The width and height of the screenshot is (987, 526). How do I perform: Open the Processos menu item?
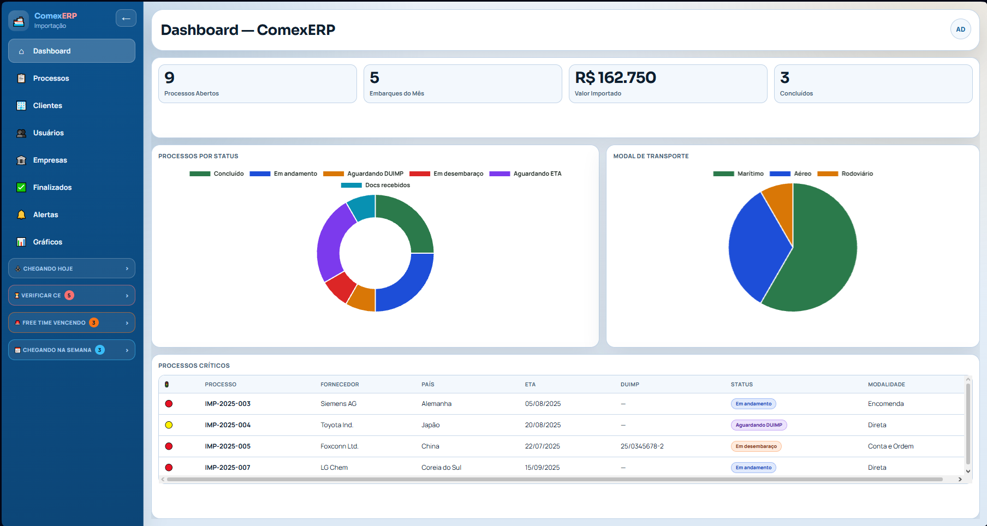72,79
